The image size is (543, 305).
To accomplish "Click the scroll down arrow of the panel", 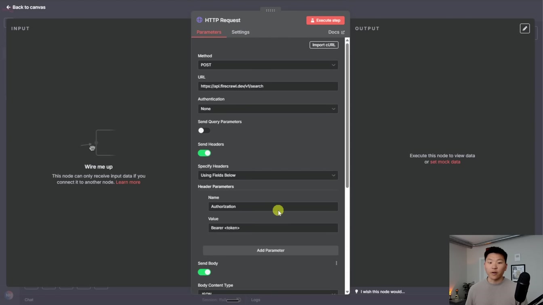I will pyautogui.click(x=347, y=292).
